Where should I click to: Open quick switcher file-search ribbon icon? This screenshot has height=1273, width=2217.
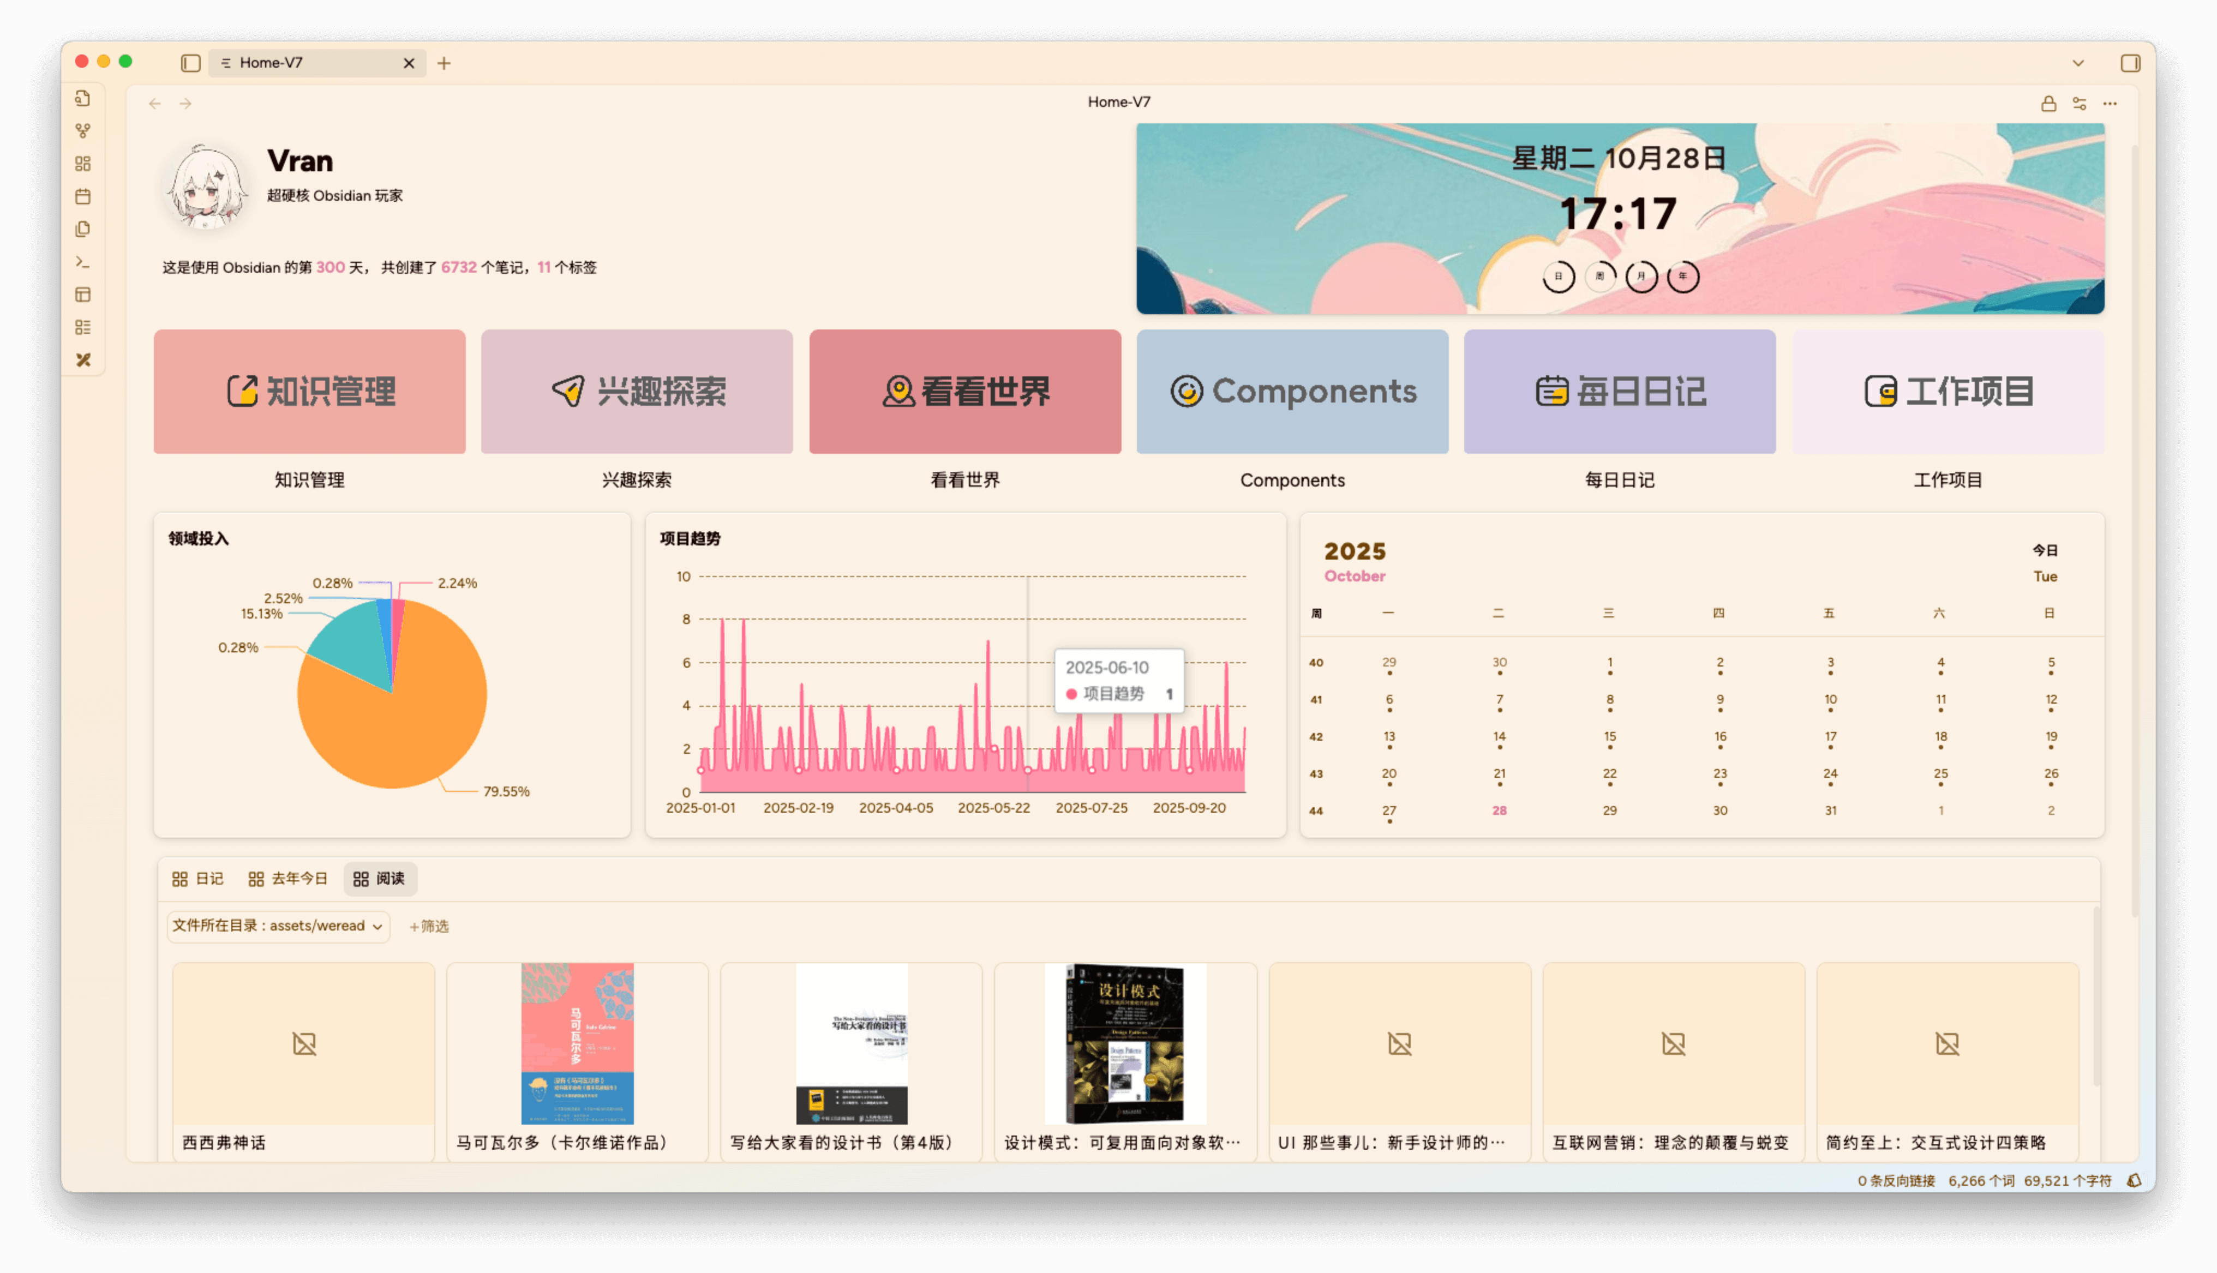[83, 99]
